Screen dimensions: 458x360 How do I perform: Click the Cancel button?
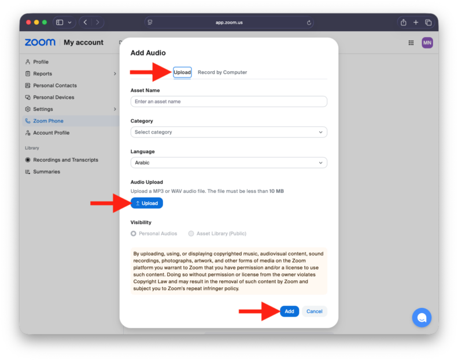pyautogui.click(x=314, y=311)
